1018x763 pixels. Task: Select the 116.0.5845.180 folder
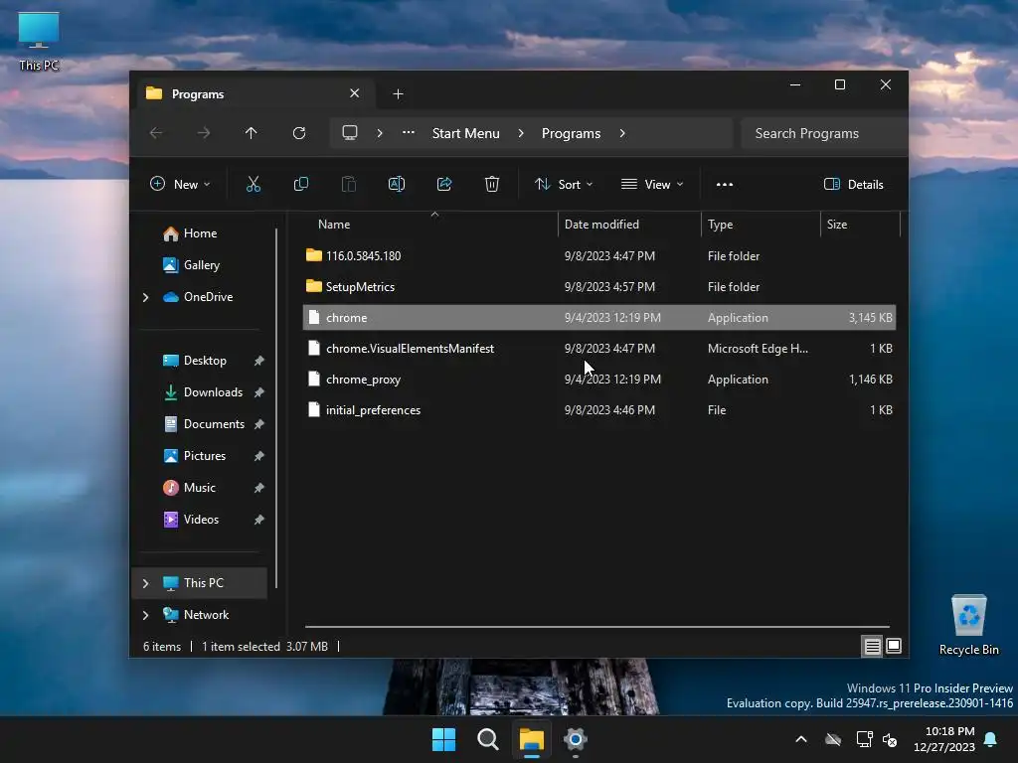coord(598,255)
